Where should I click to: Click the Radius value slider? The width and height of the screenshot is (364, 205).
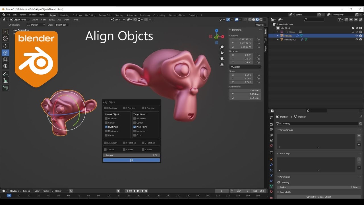pyautogui.click(x=319, y=187)
